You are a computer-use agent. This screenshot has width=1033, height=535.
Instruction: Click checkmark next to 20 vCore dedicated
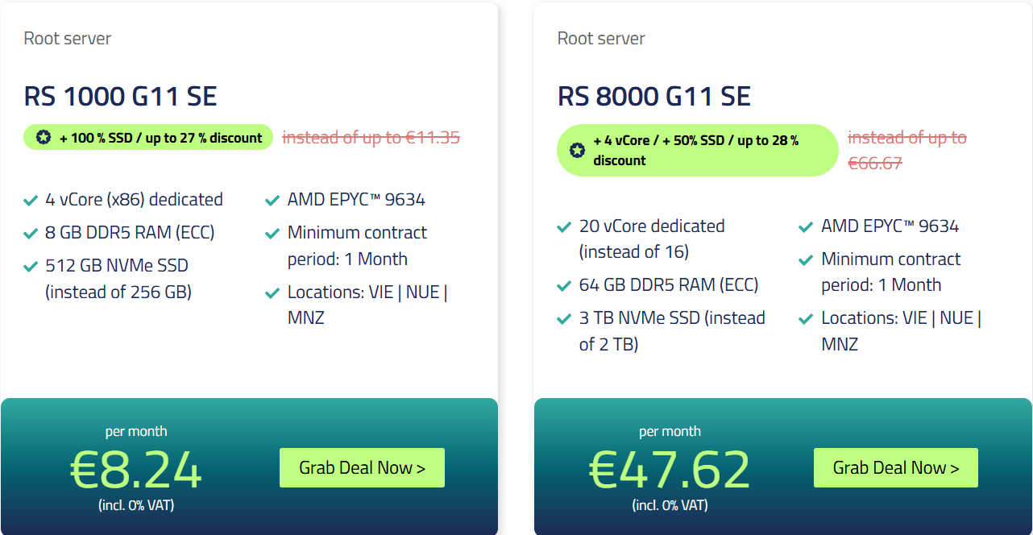point(564,226)
